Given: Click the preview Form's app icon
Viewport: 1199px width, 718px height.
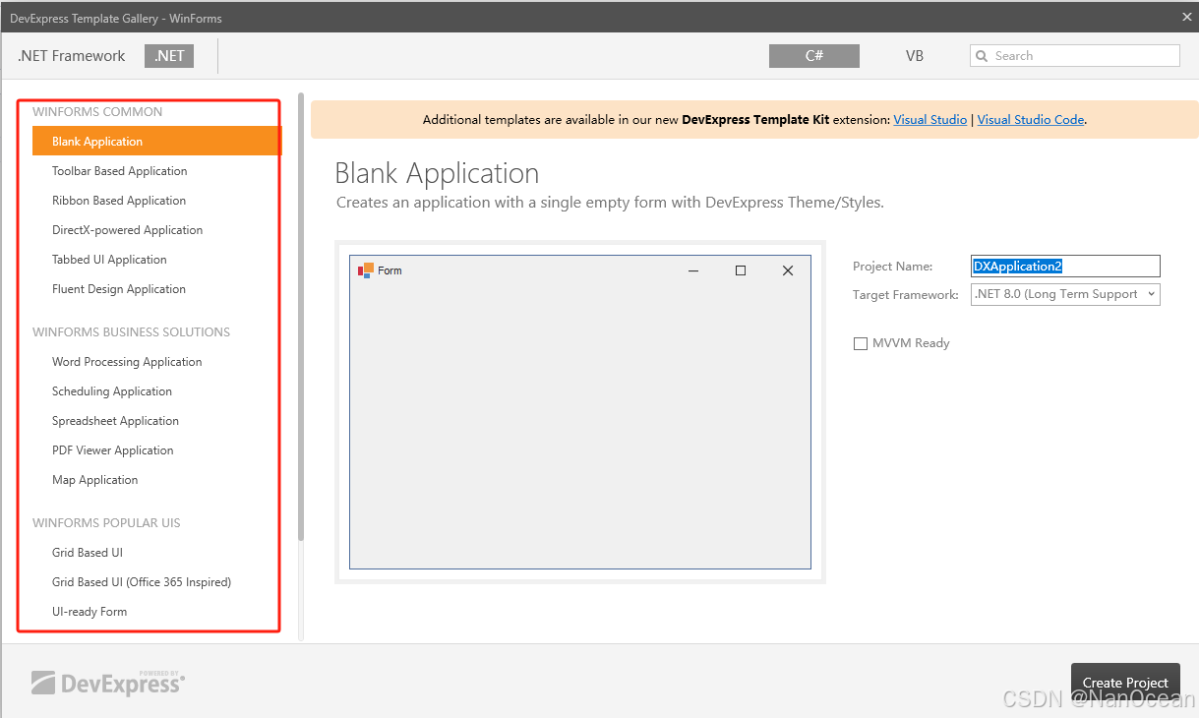Looking at the screenshot, I should tap(366, 270).
